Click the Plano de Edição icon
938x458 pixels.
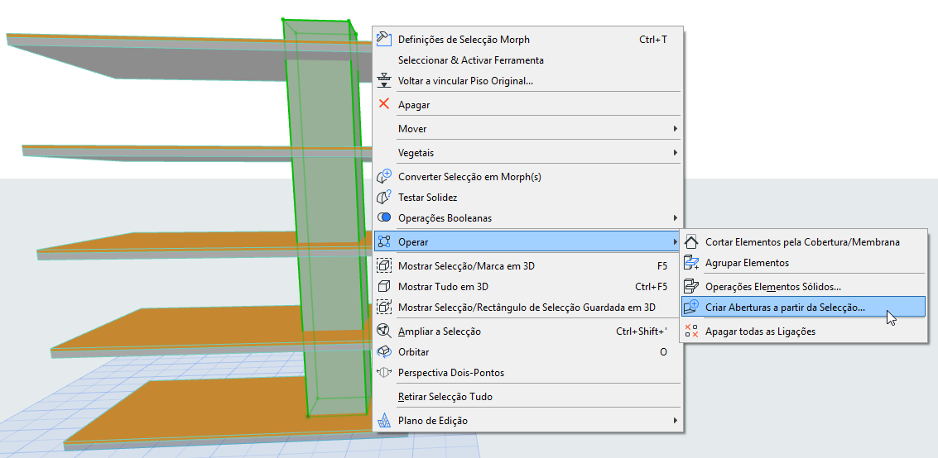pos(384,420)
